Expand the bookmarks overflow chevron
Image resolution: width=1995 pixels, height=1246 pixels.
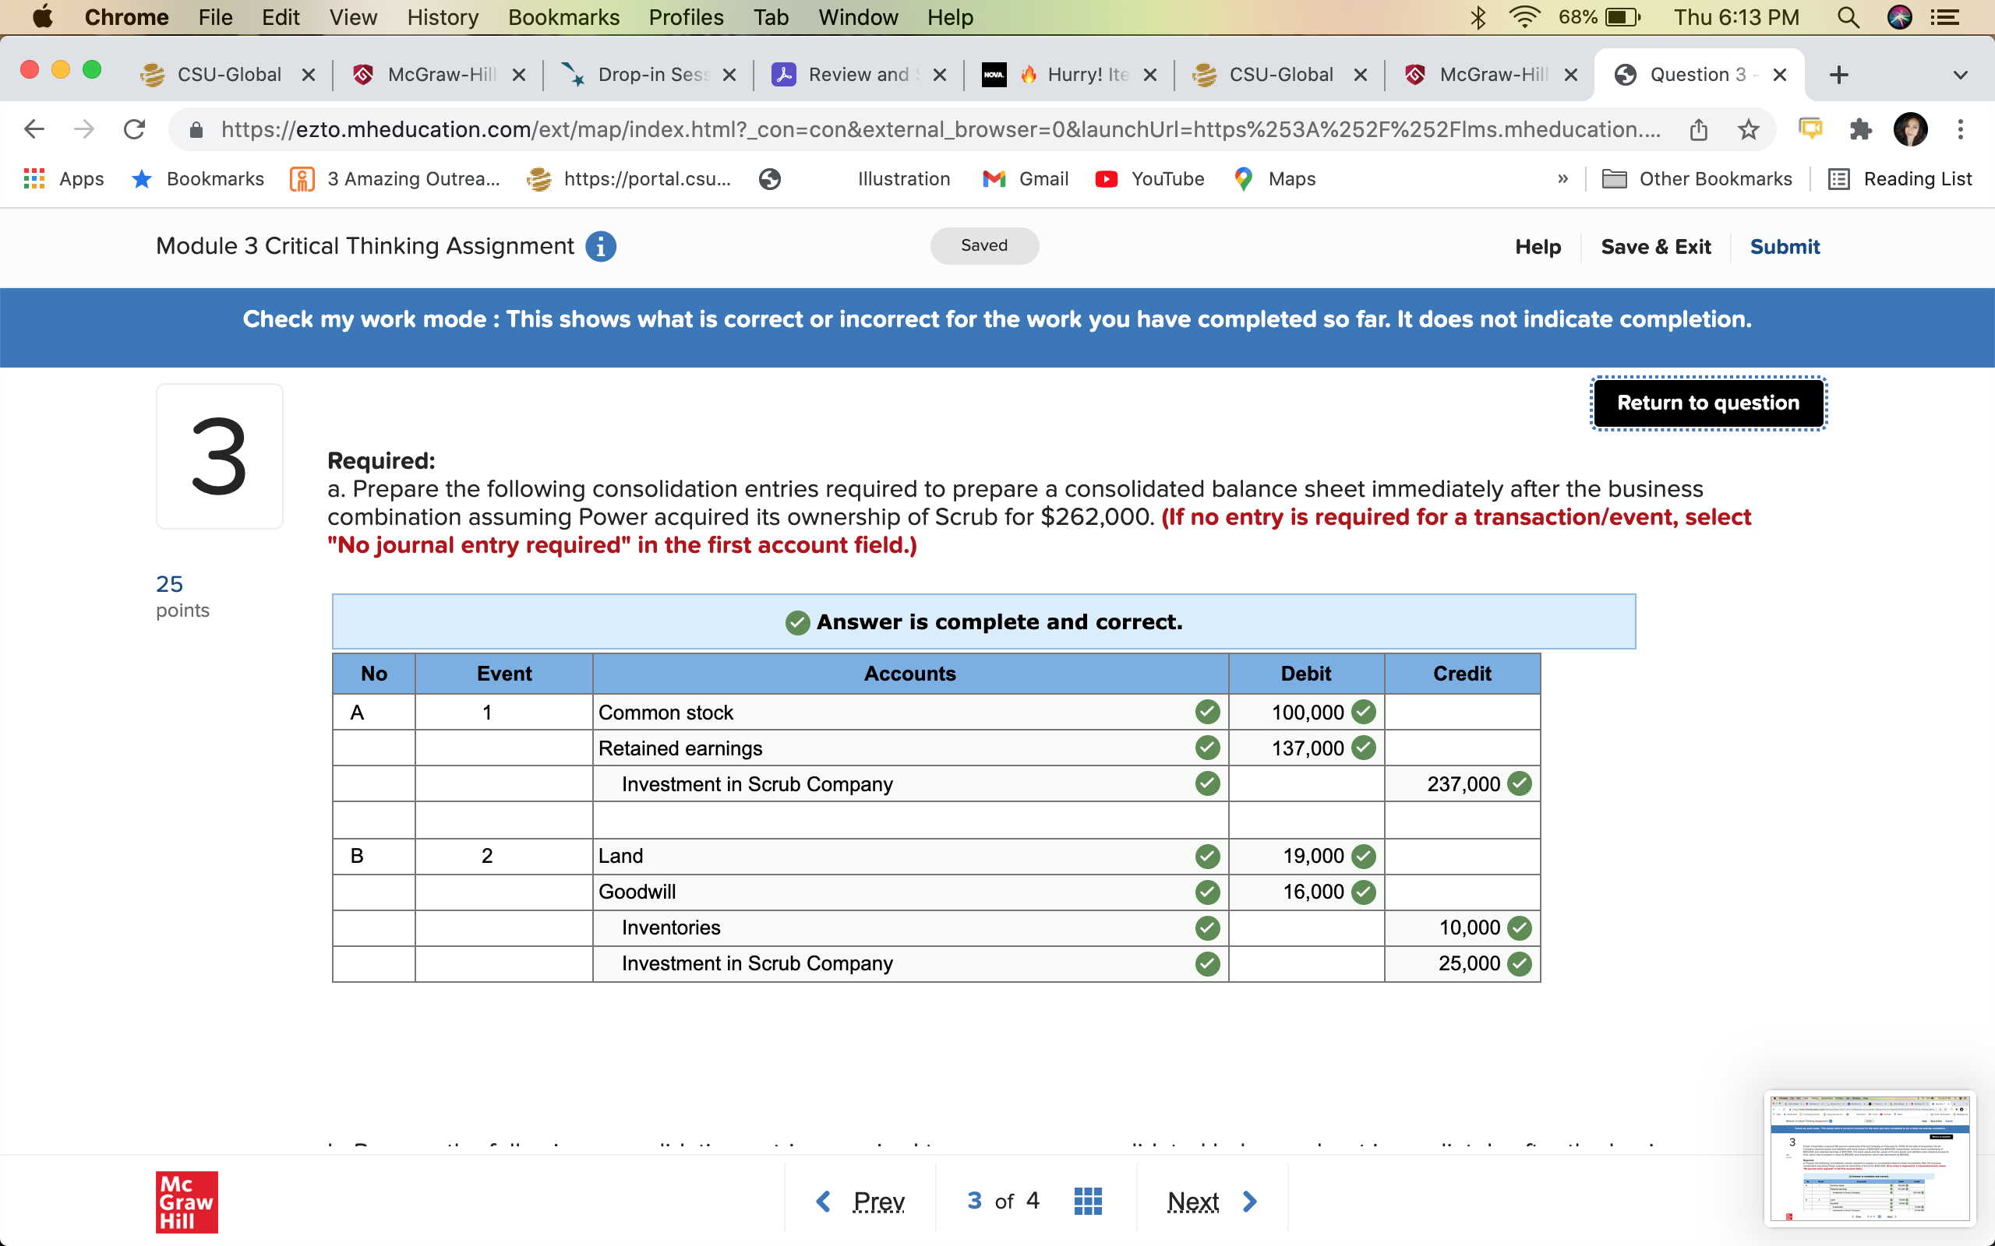pos(1562,179)
